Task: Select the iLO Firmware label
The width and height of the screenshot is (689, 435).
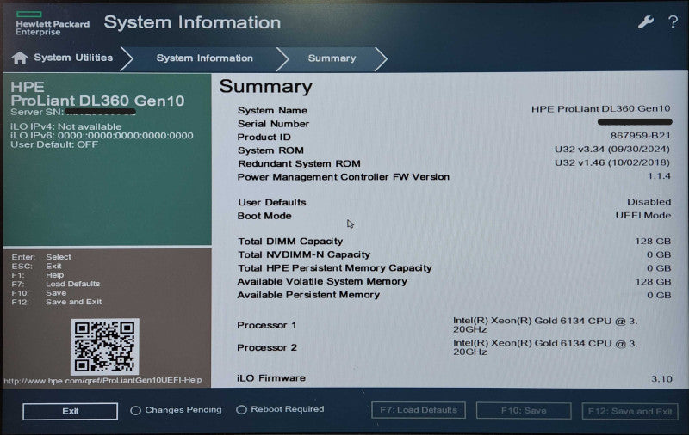Action: (x=271, y=378)
